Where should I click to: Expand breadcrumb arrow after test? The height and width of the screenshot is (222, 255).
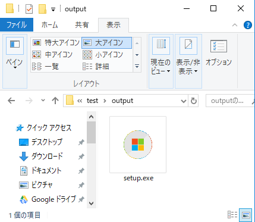105,101
